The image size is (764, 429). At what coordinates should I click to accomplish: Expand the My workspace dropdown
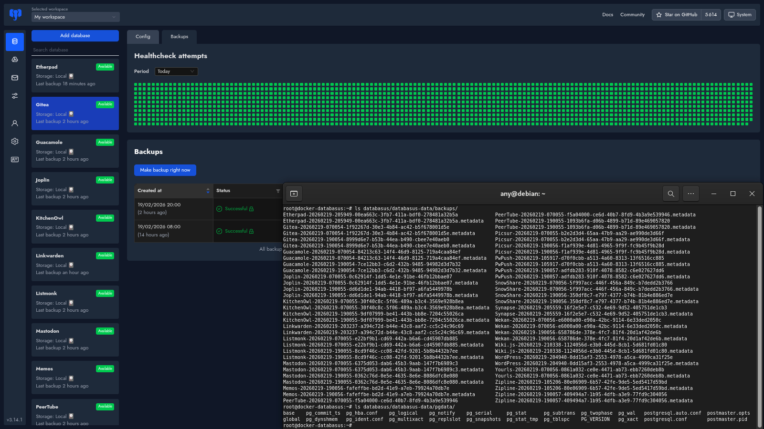tap(75, 17)
